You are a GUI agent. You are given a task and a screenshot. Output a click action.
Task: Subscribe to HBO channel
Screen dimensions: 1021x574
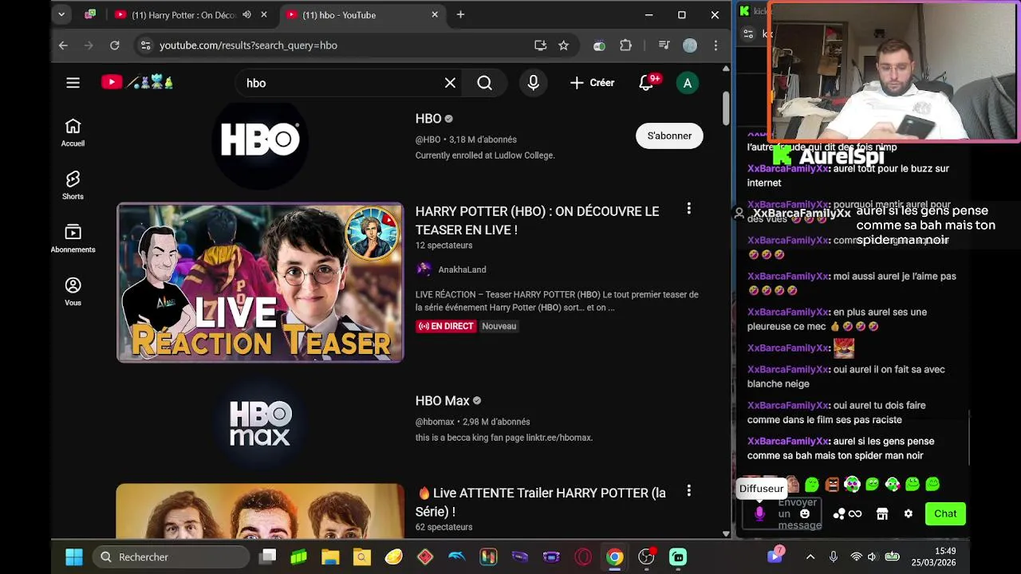669,136
